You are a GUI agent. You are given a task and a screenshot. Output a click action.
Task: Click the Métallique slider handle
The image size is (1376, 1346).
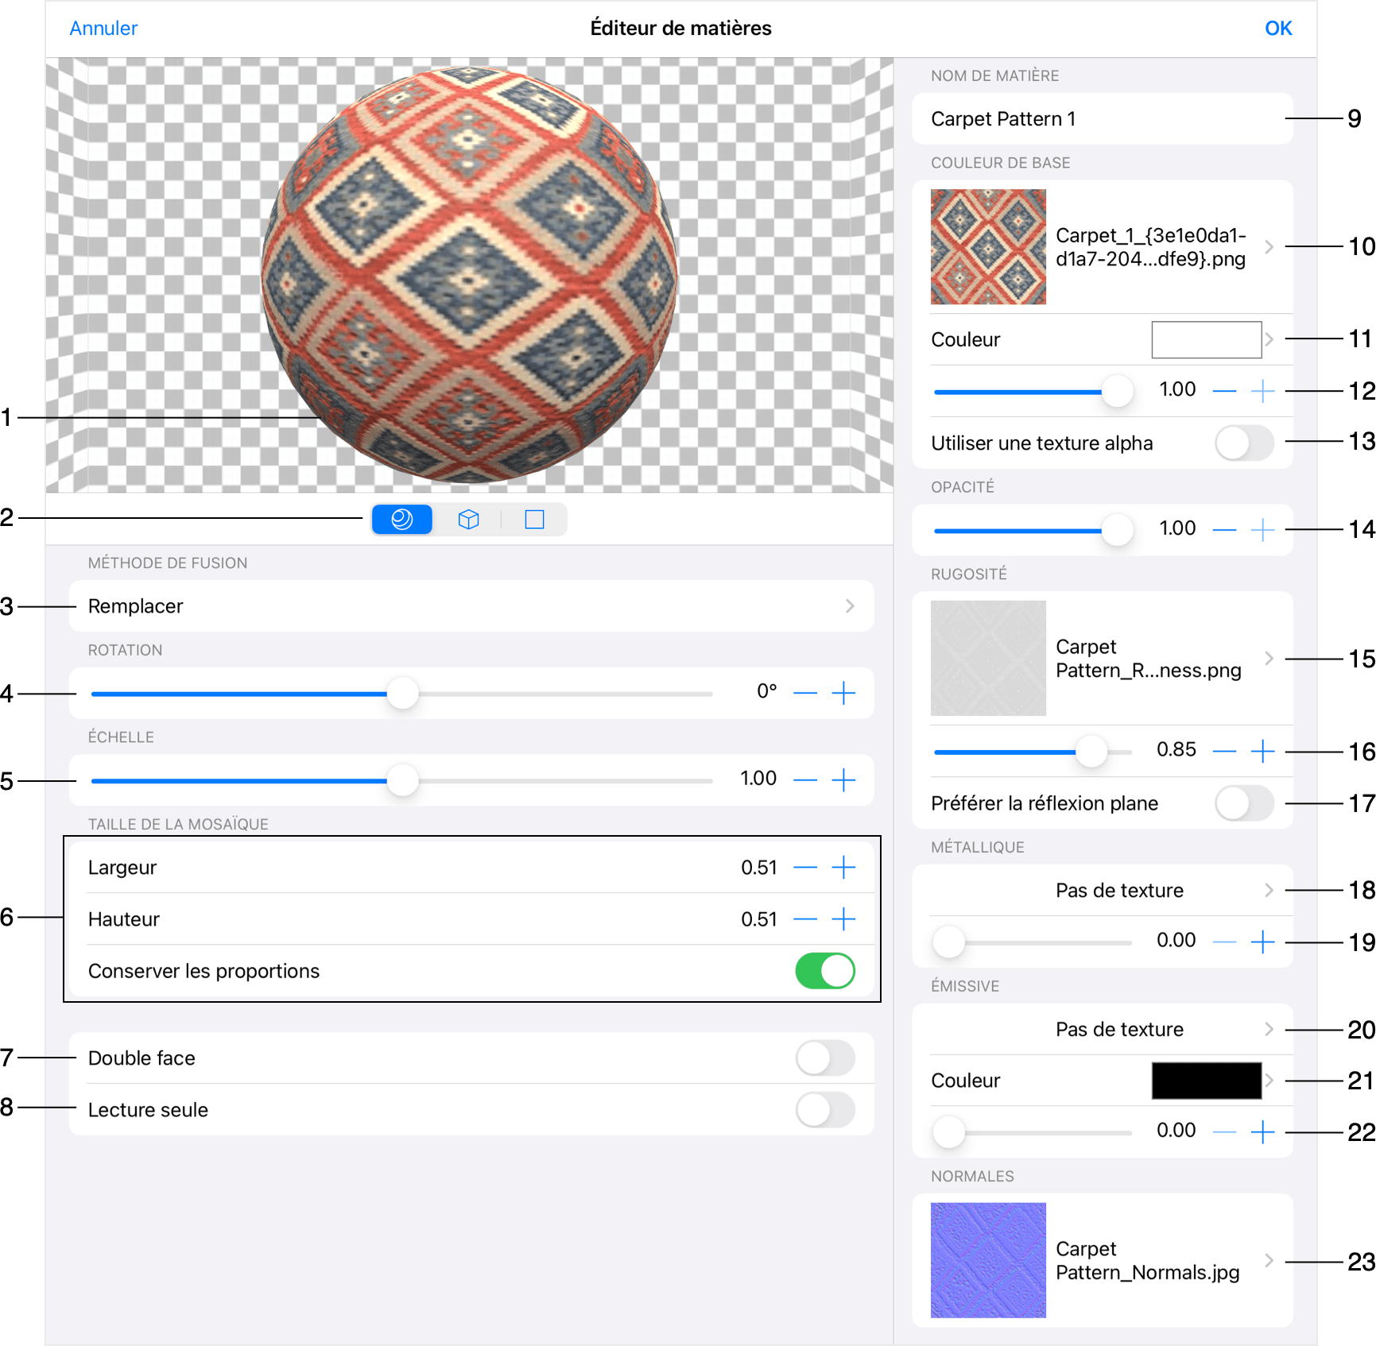coord(948,942)
